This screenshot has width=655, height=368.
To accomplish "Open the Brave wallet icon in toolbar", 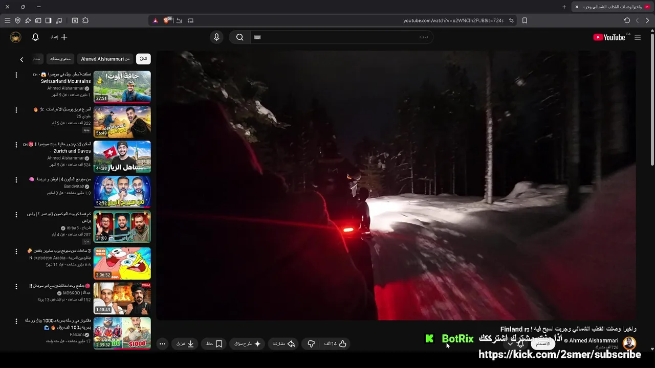I will (38, 20).
